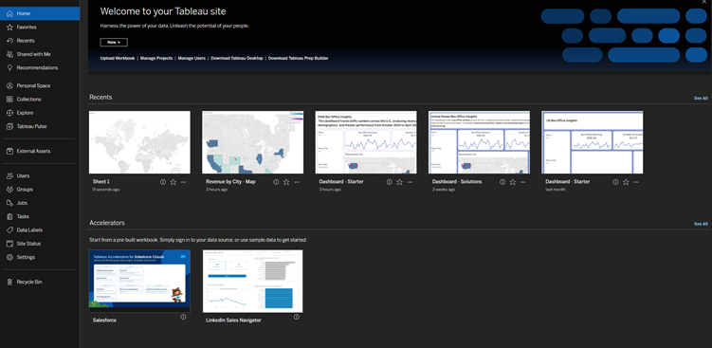Open more actions menu for Sheet 1
The width and height of the screenshot is (712, 348).
[183, 182]
